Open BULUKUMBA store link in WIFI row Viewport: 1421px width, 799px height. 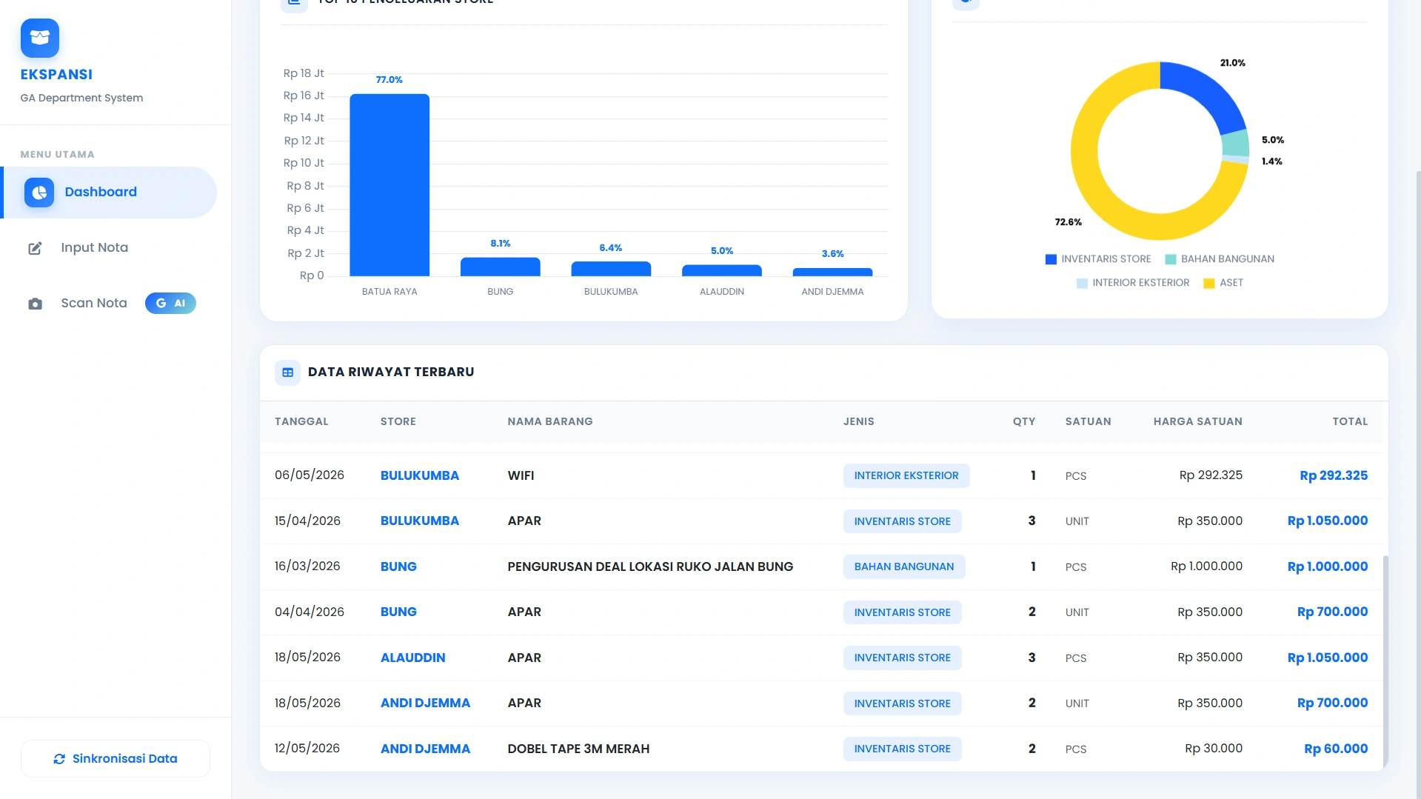click(x=420, y=475)
